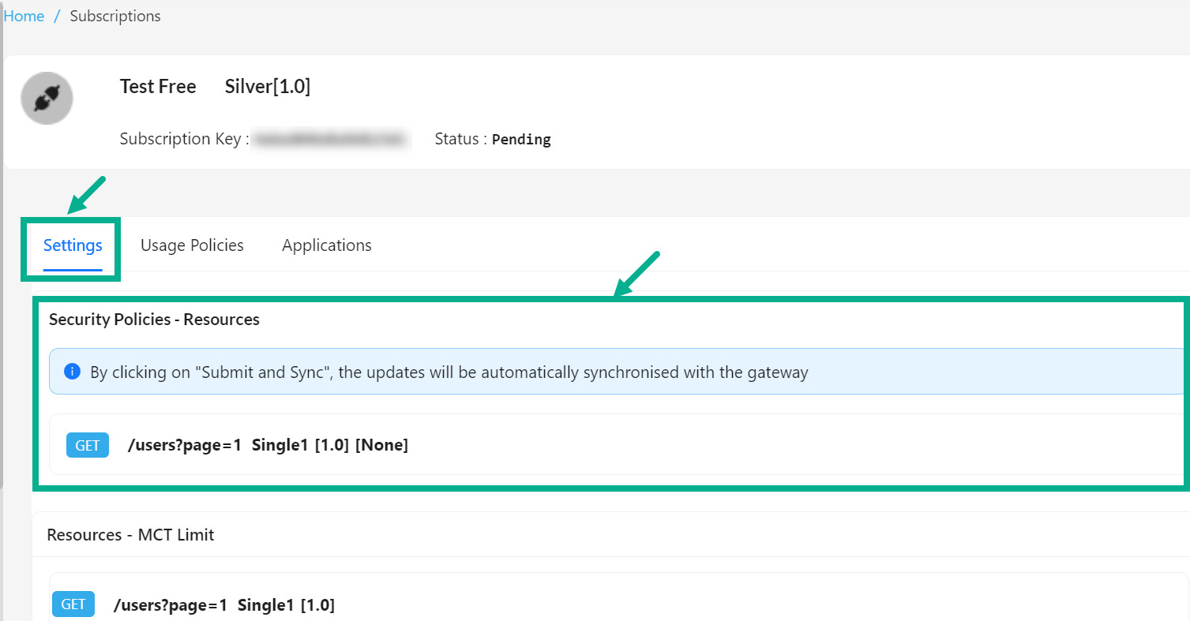Click the blue info icon in the sync banner

coord(72,371)
